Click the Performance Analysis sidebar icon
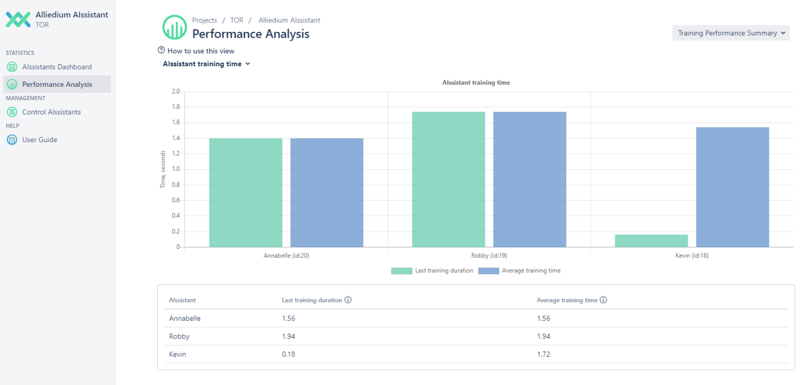 pyautogui.click(x=12, y=84)
